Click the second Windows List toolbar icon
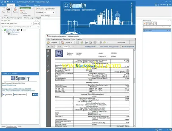Viewport: 172px width, 131px height. click(148, 23)
